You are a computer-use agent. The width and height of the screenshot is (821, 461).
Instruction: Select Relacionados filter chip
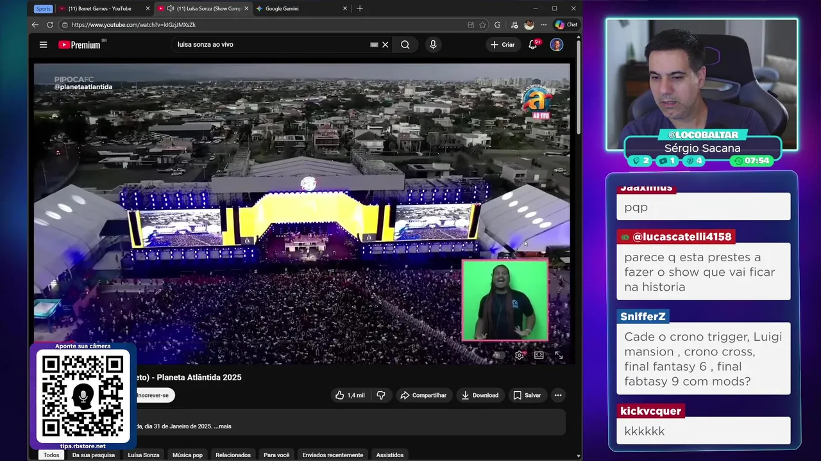[233, 455]
